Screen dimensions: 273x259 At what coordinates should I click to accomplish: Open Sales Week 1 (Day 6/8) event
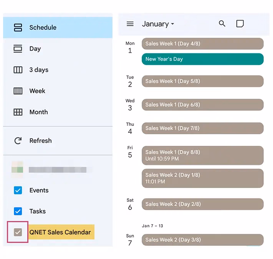[x=203, y=105]
